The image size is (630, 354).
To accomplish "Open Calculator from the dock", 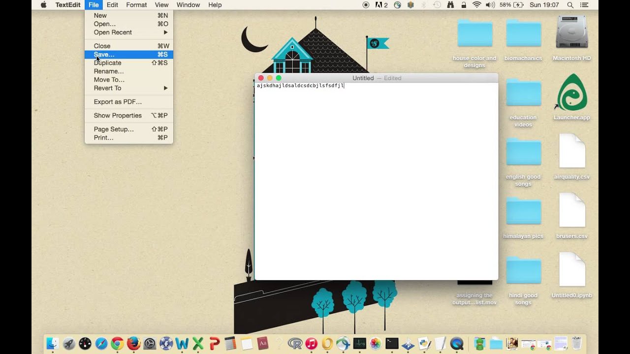I will [x=230, y=343].
